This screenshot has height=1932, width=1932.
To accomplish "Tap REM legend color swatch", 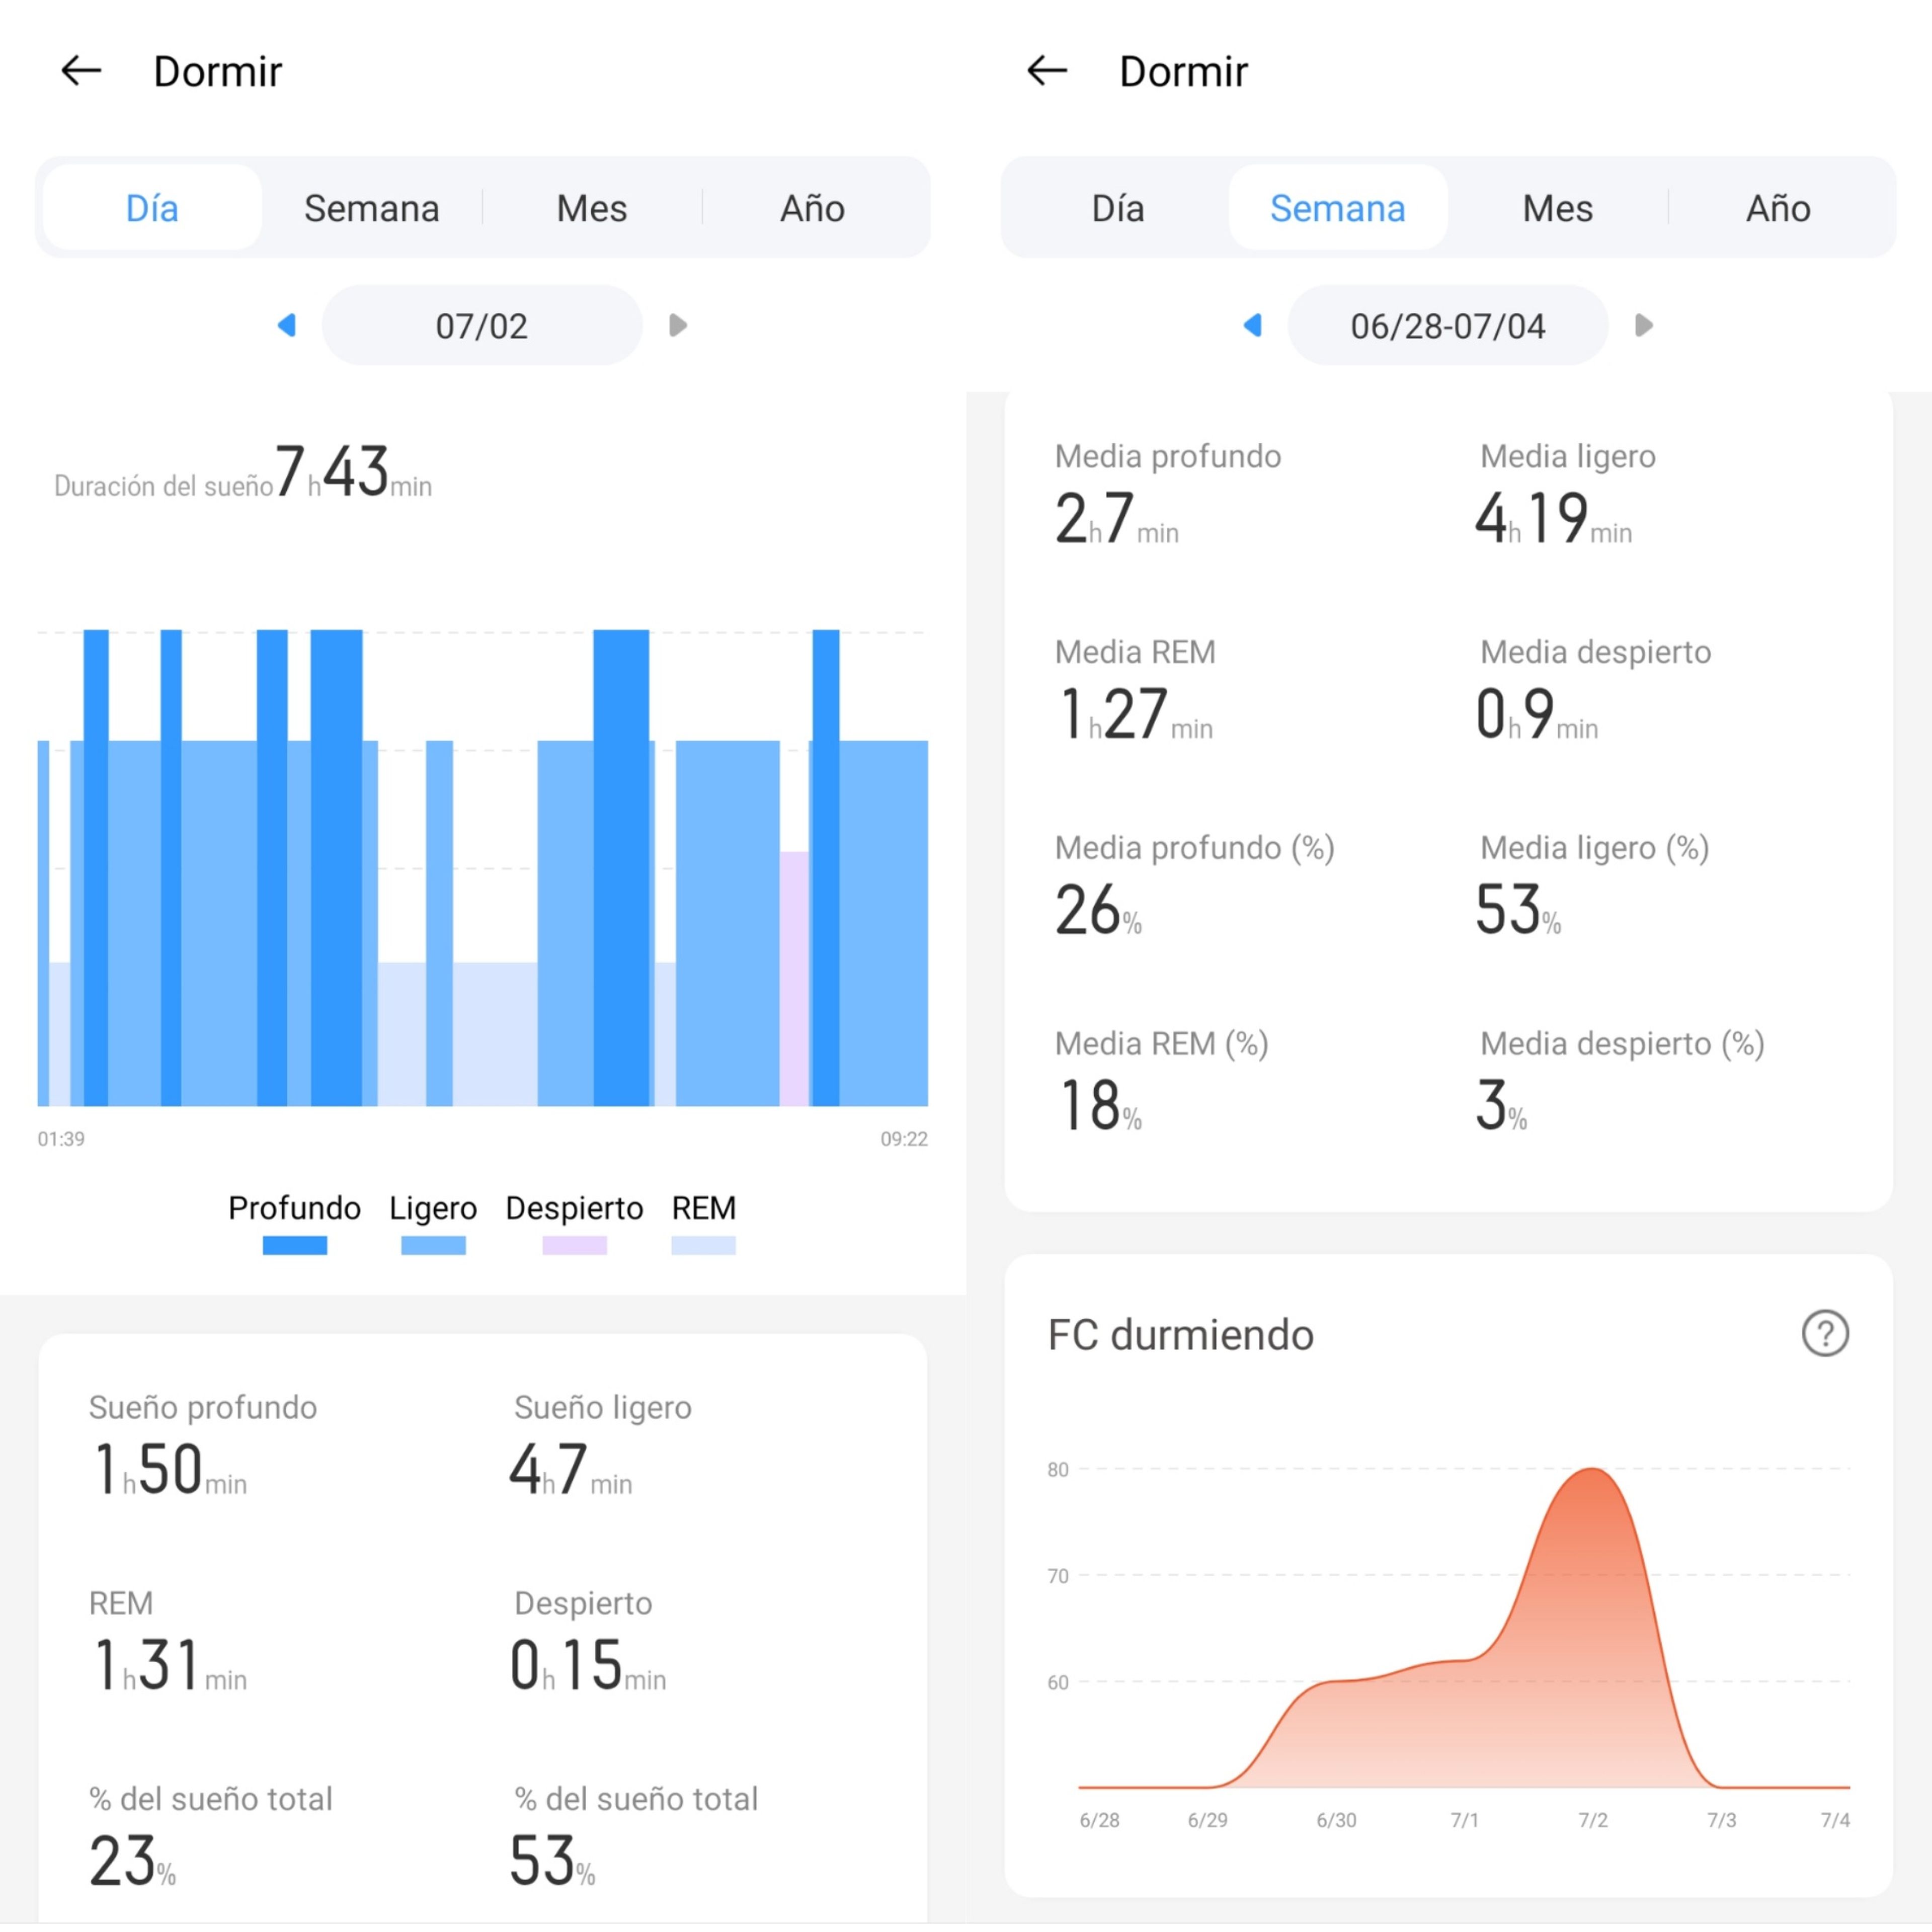I will click(703, 1245).
